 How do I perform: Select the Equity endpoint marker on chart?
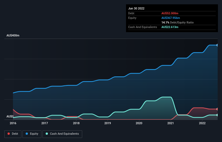217,45
